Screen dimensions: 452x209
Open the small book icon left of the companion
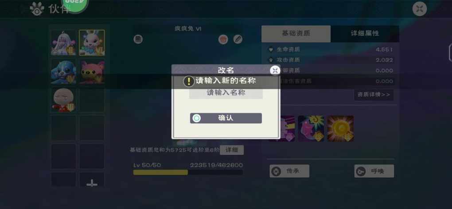[x=138, y=39]
